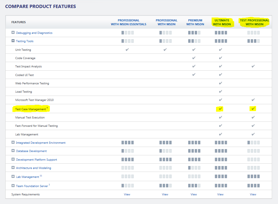Click the Test Impact Analysis label
This screenshot has width=278, height=204.
[x=28, y=67]
